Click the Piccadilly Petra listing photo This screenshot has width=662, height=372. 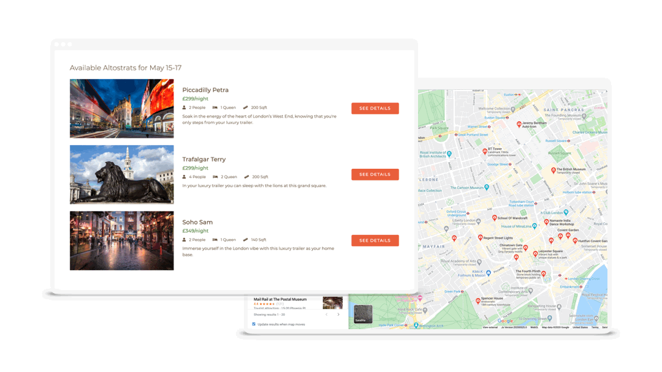point(121,108)
